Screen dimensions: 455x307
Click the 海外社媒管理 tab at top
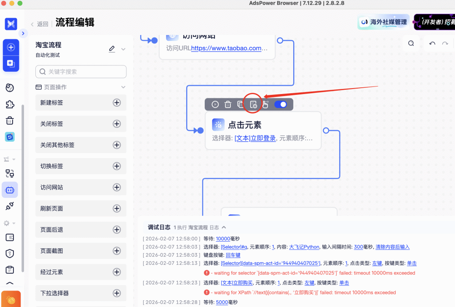(383, 22)
